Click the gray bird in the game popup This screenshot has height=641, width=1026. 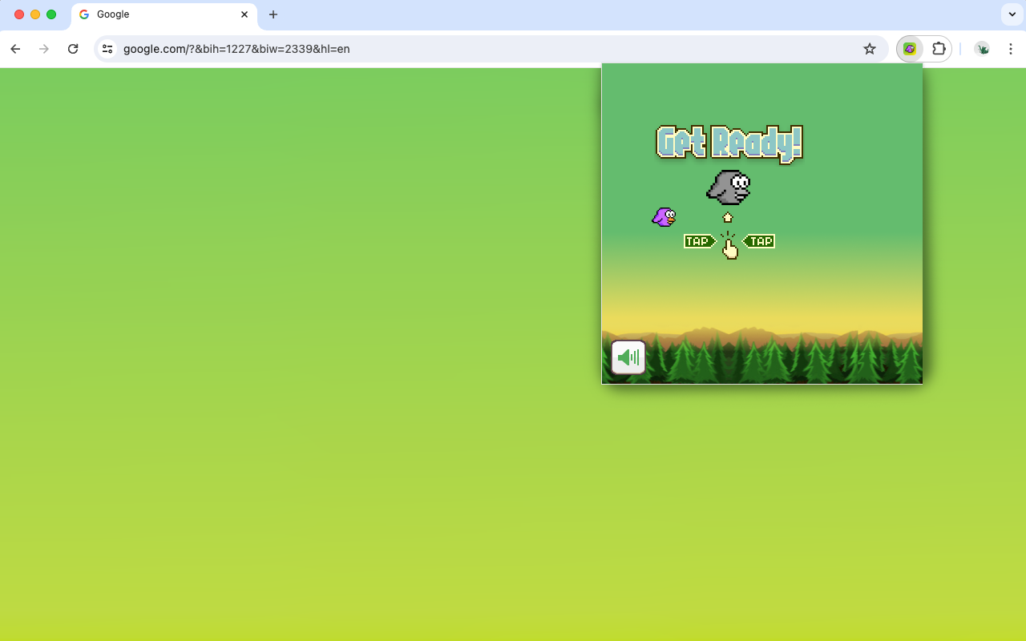(729, 187)
